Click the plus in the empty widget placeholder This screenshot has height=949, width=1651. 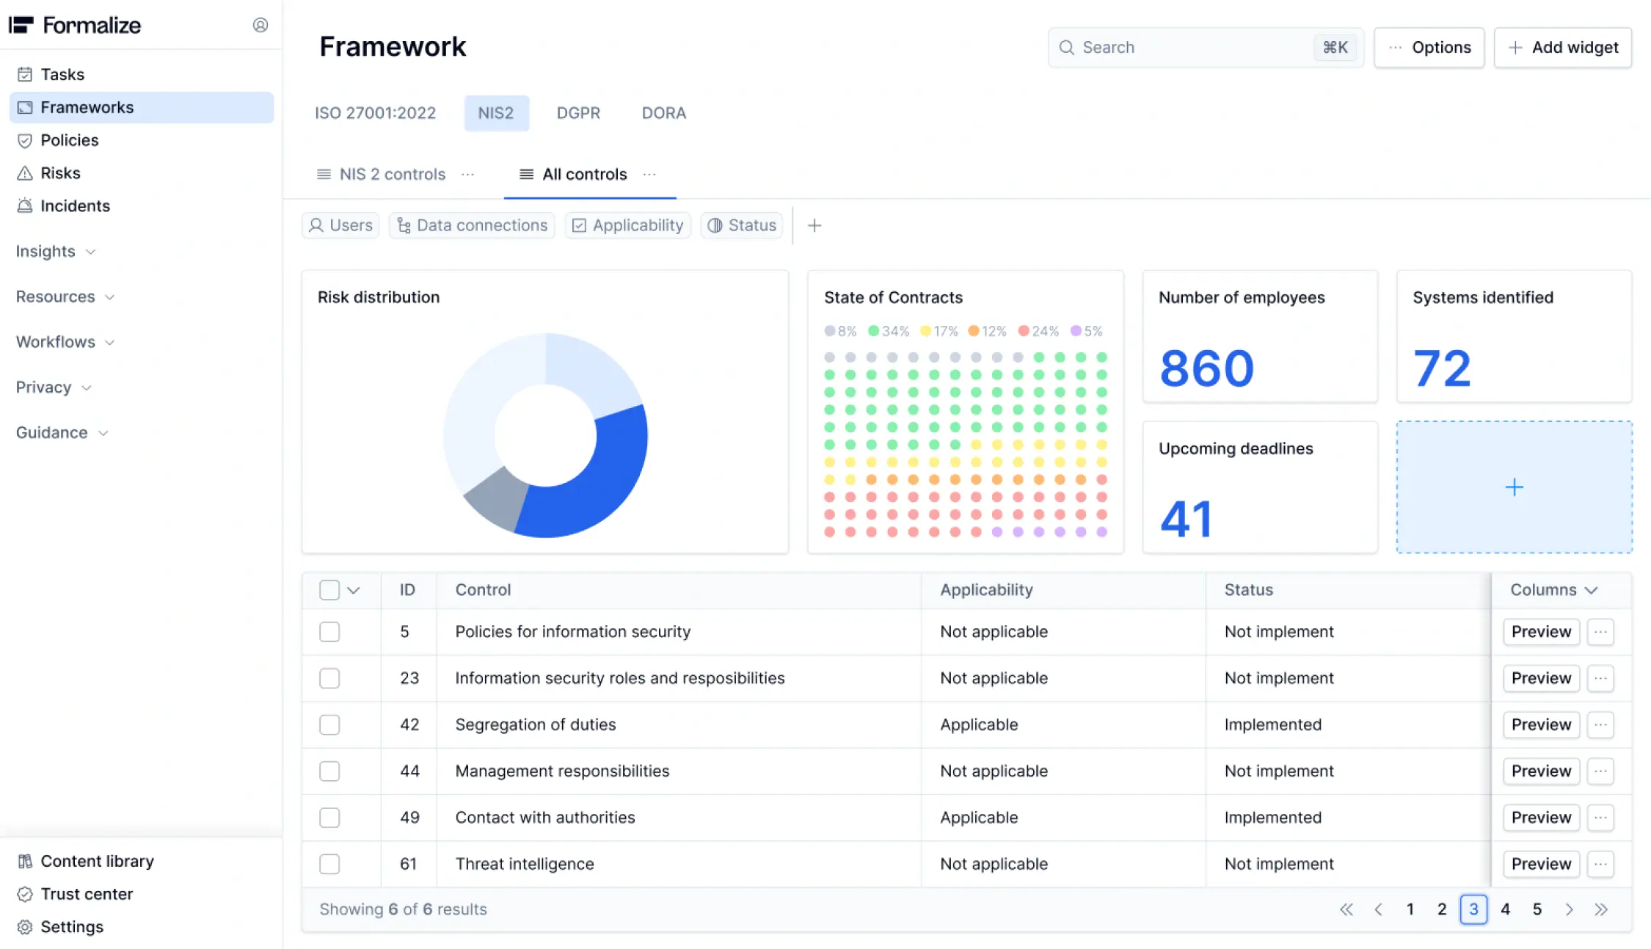(1514, 487)
